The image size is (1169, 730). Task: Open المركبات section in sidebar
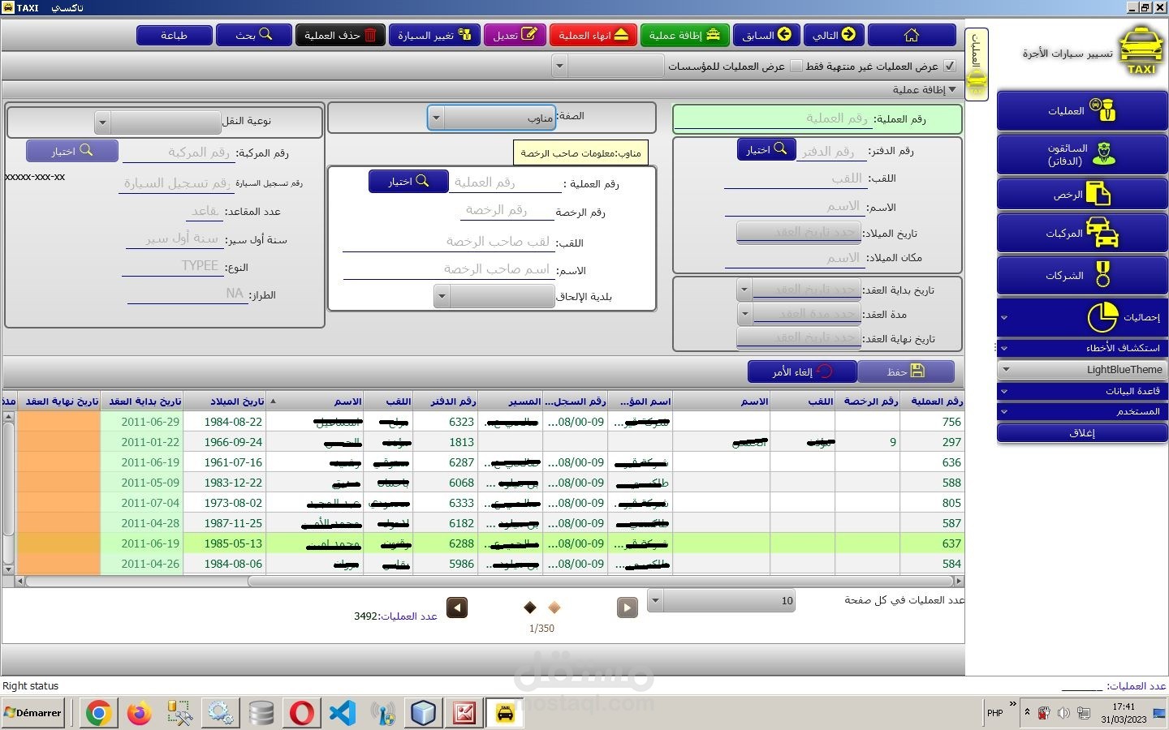[x=1082, y=233]
